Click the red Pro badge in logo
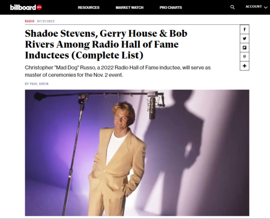This screenshot has width=270, height=219. [39, 7]
